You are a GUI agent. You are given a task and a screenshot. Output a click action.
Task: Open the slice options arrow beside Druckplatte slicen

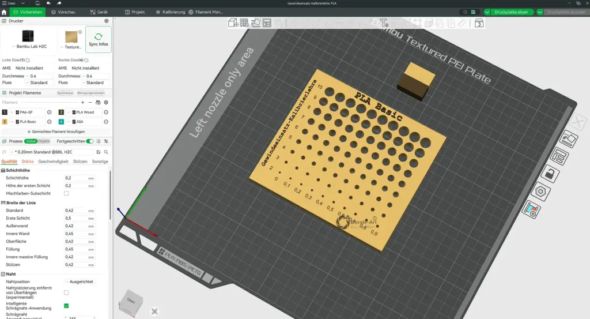(x=487, y=12)
